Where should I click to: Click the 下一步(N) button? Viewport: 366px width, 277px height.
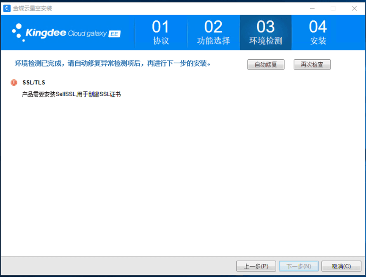(x=299, y=266)
